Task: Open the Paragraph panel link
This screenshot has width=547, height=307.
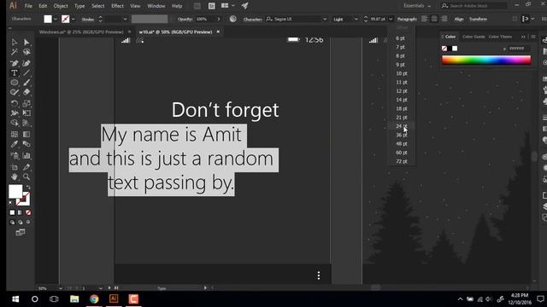Action: tap(407, 19)
